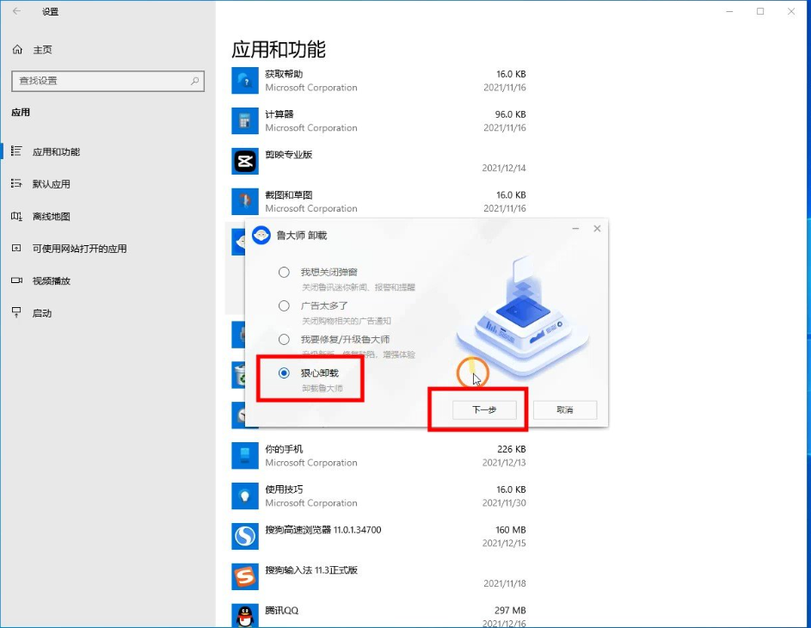811x628 pixels.
Task: Click the 获取帮助 entry name
Action: click(x=284, y=74)
